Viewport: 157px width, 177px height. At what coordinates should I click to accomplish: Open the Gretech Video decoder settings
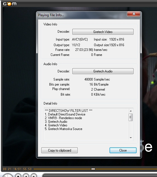[x=103, y=32]
